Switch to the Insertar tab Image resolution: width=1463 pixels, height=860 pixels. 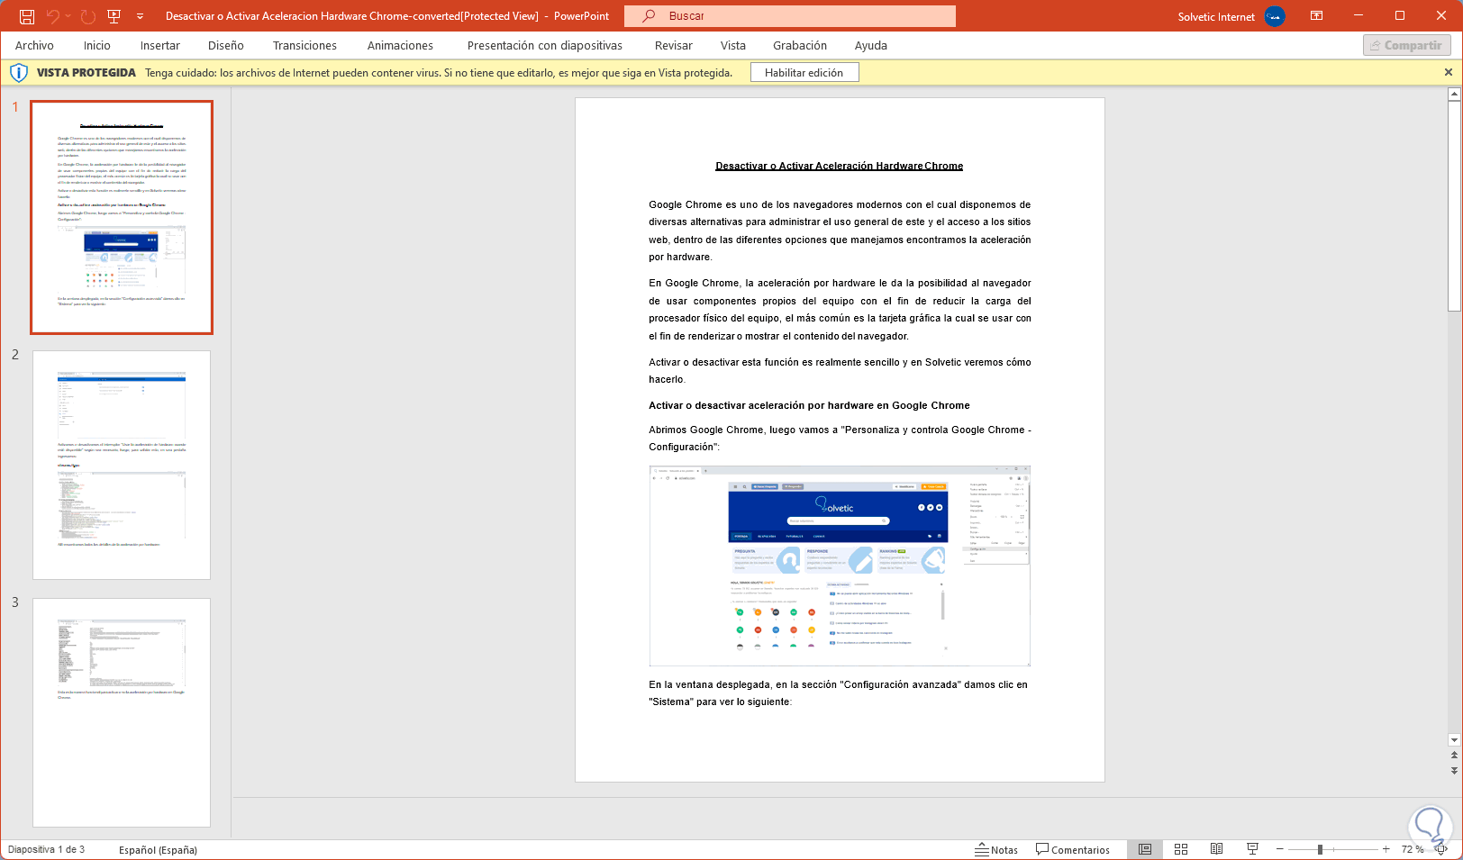(x=160, y=46)
